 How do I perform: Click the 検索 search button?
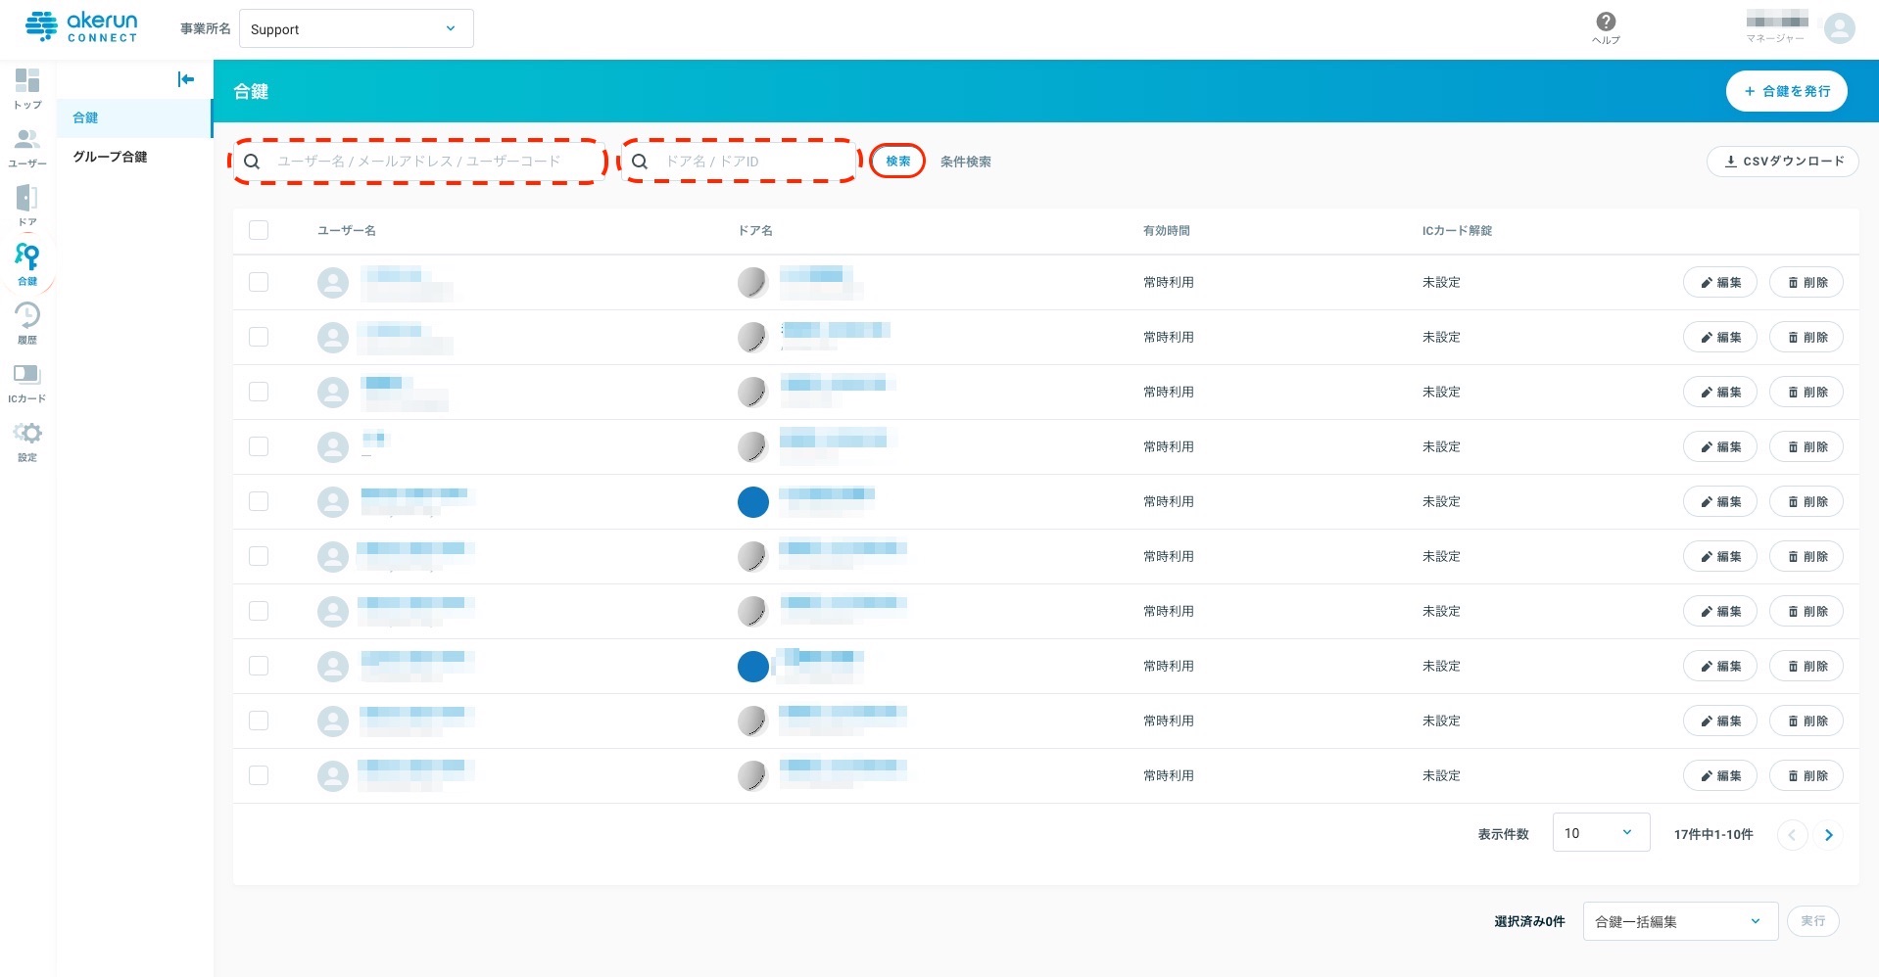[x=897, y=162]
